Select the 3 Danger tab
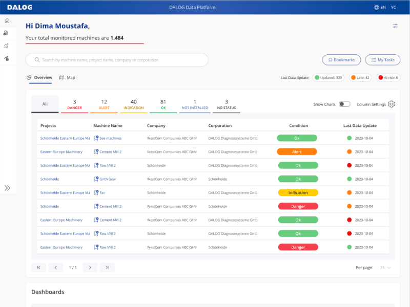410x307 pixels. pos(74,104)
